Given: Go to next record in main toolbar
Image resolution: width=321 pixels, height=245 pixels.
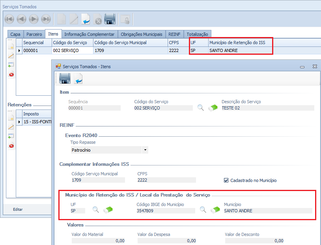Looking at the screenshot, I should [x=34, y=19].
